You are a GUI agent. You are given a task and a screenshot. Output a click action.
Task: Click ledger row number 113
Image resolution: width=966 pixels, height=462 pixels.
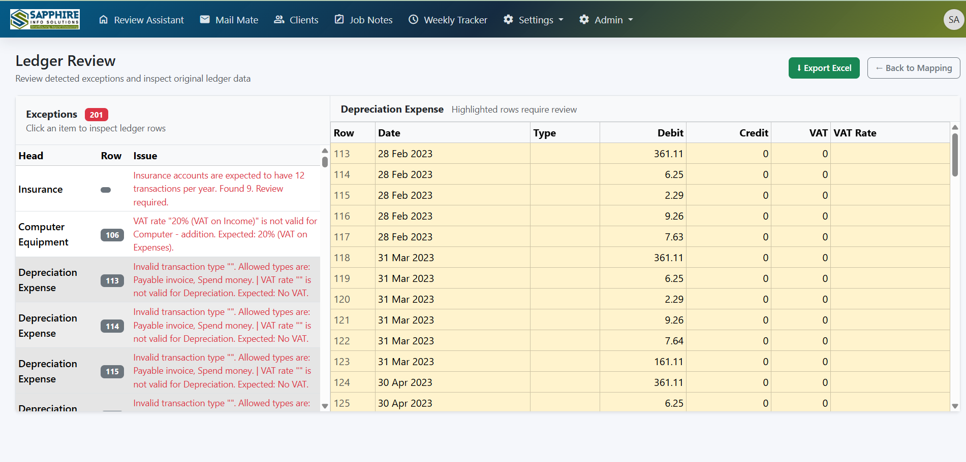pyautogui.click(x=341, y=154)
